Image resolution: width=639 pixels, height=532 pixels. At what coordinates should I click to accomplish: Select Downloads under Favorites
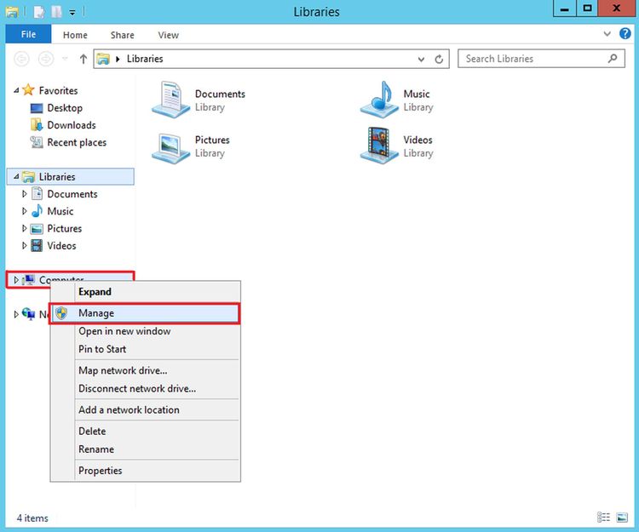72,125
